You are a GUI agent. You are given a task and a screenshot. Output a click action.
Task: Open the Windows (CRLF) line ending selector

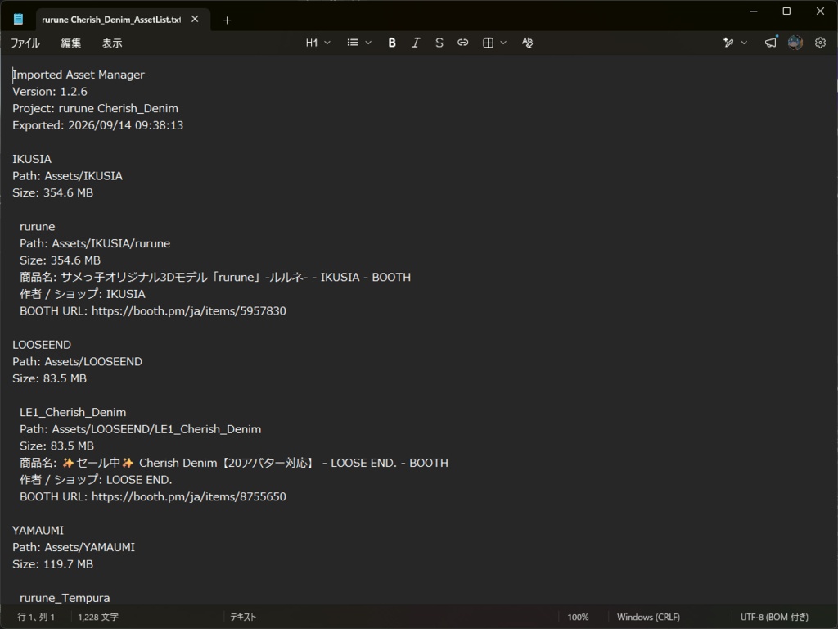click(x=648, y=618)
